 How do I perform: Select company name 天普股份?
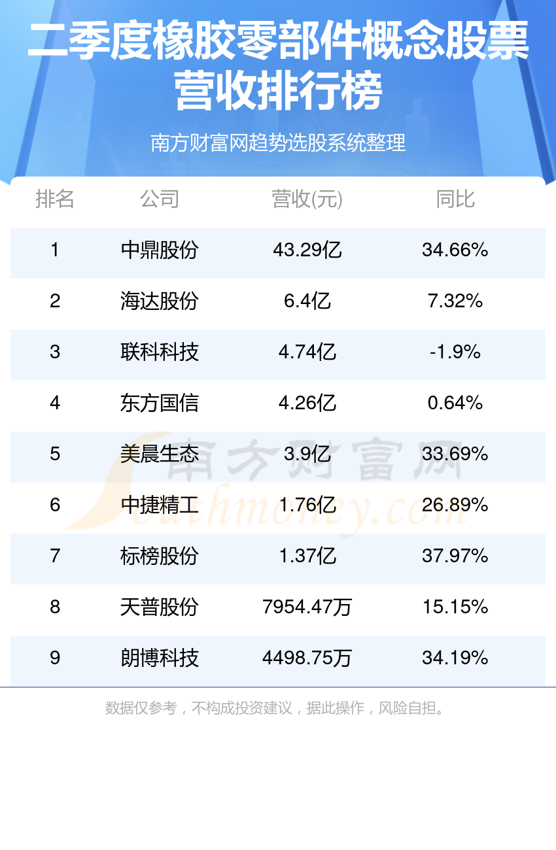[x=160, y=607]
